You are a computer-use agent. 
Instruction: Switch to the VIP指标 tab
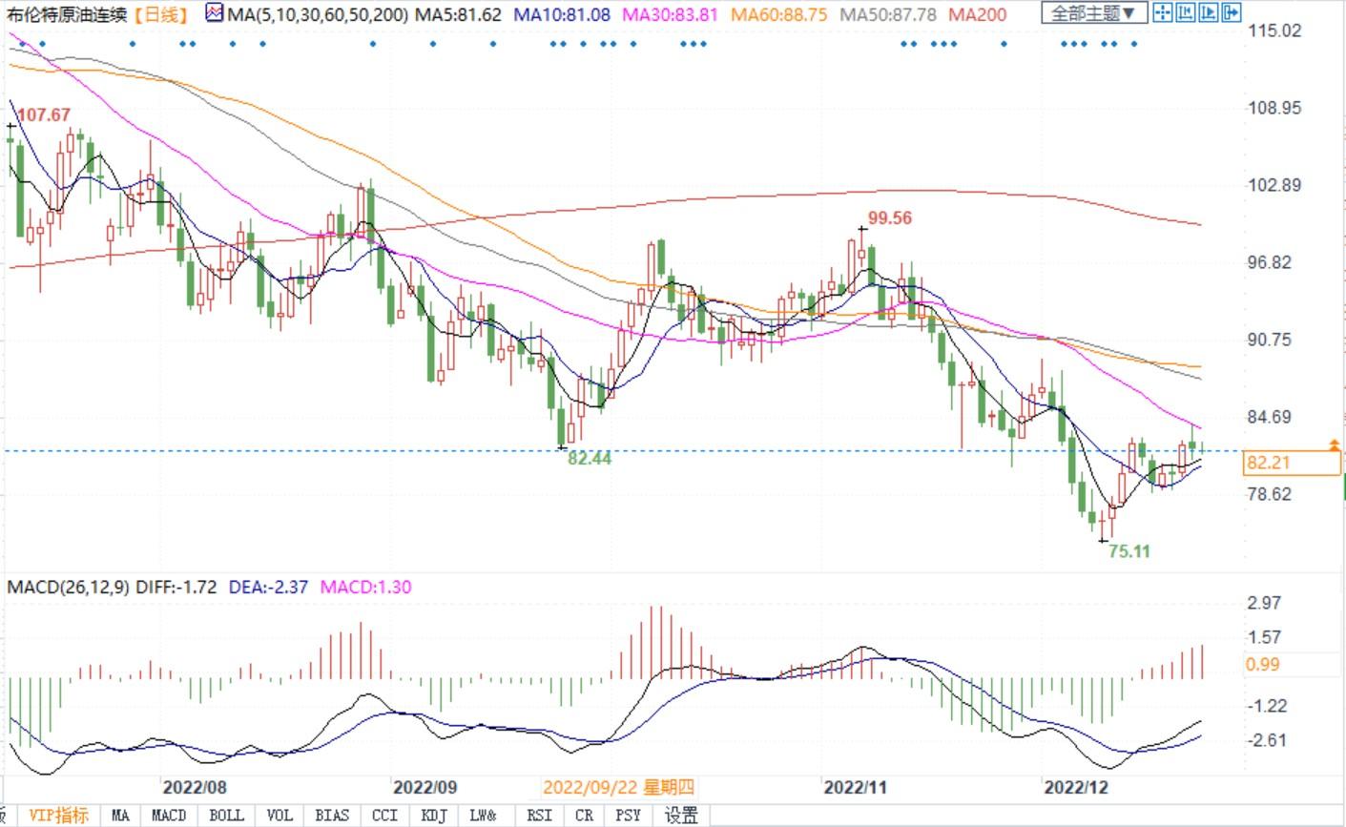click(x=58, y=816)
